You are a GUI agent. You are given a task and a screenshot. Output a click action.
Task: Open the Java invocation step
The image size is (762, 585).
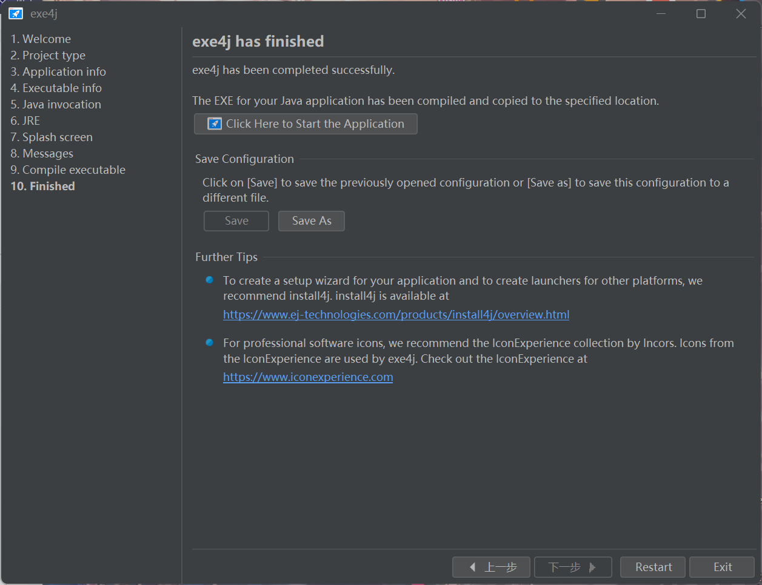(x=56, y=104)
